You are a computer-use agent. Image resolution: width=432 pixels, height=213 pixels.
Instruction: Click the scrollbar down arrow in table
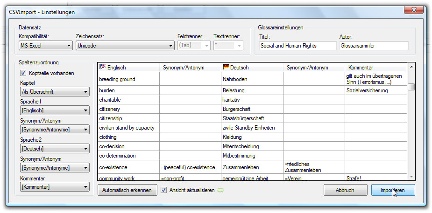(x=411, y=176)
